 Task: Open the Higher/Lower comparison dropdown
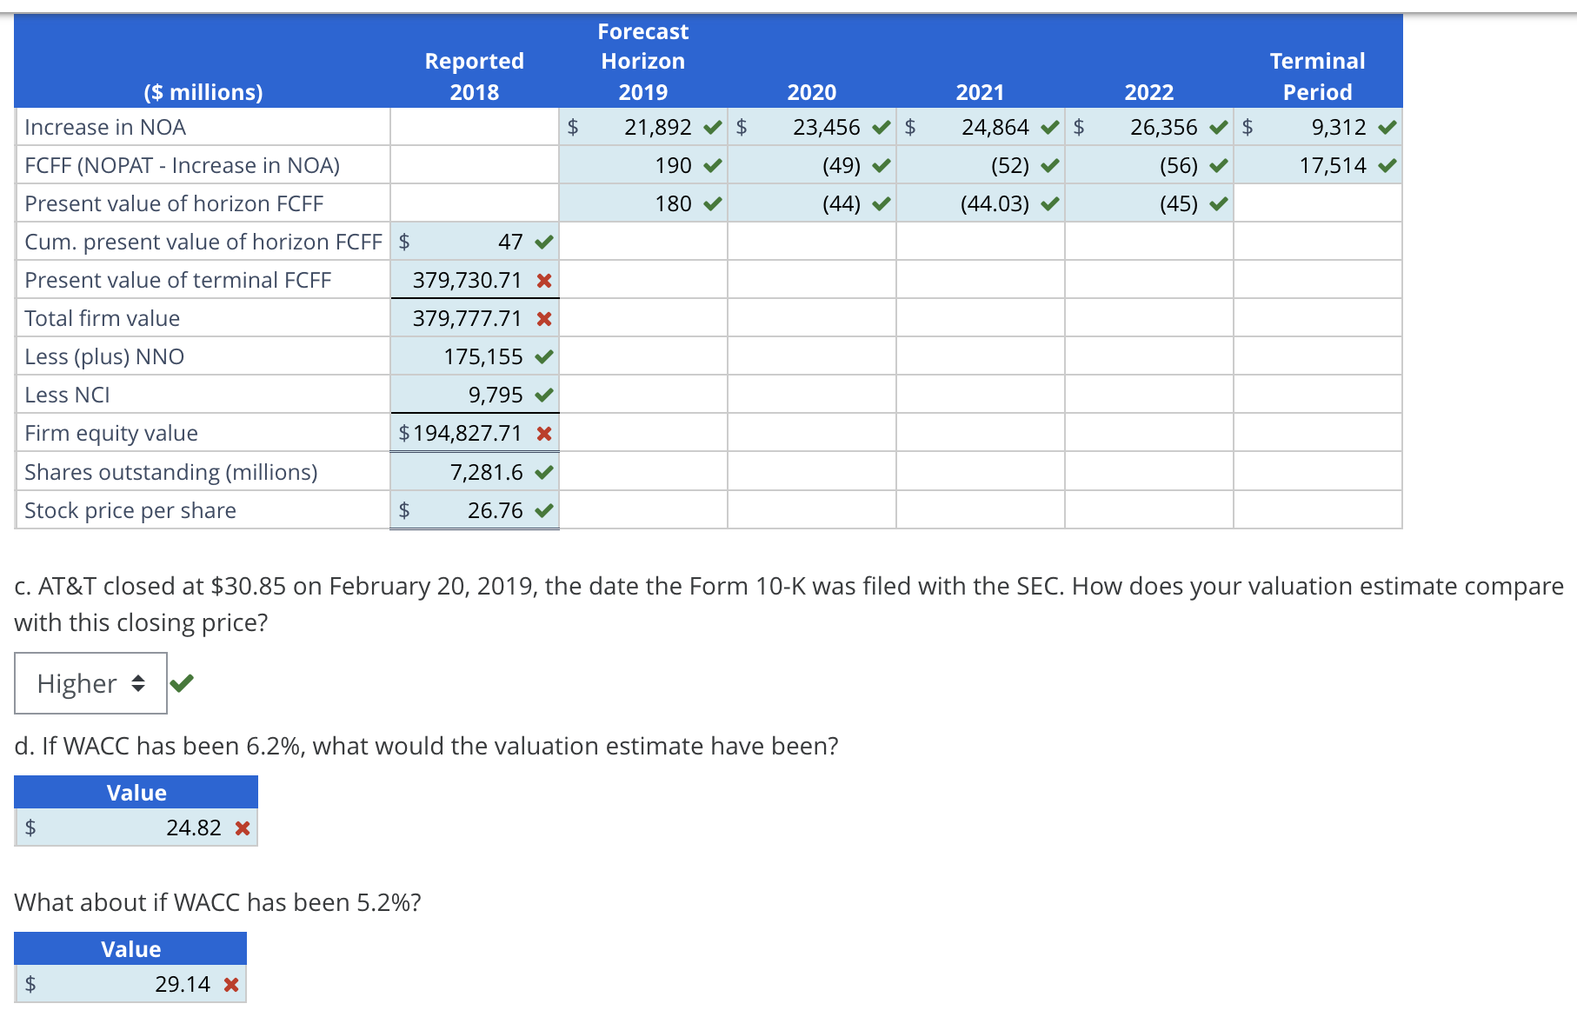point(90,684)
